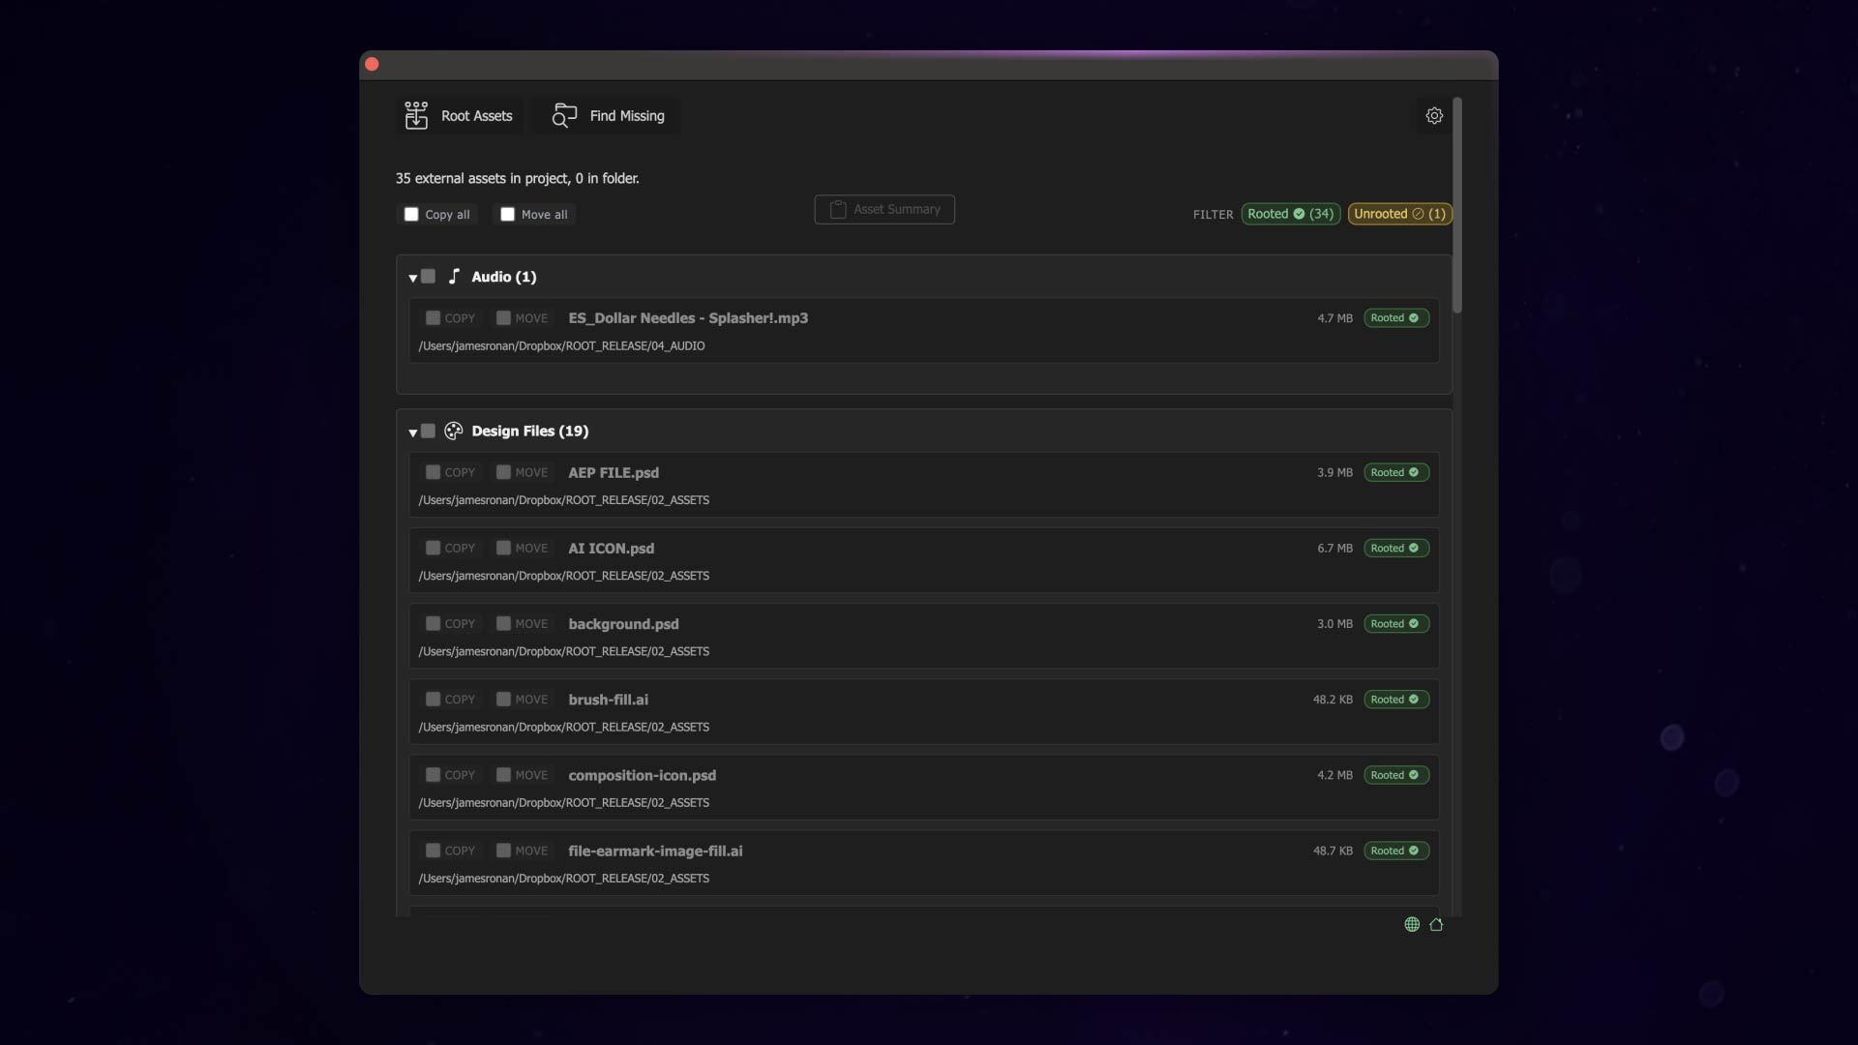This screenshot has width=1858, height=1045.
Task: Select file name AEP FILE.psd
Action: [614, 473]
